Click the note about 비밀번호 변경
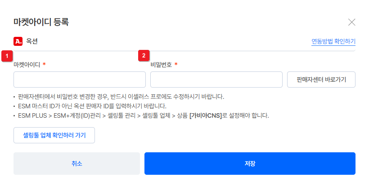This screenshot has width=369, height=186. pos(121,97)
